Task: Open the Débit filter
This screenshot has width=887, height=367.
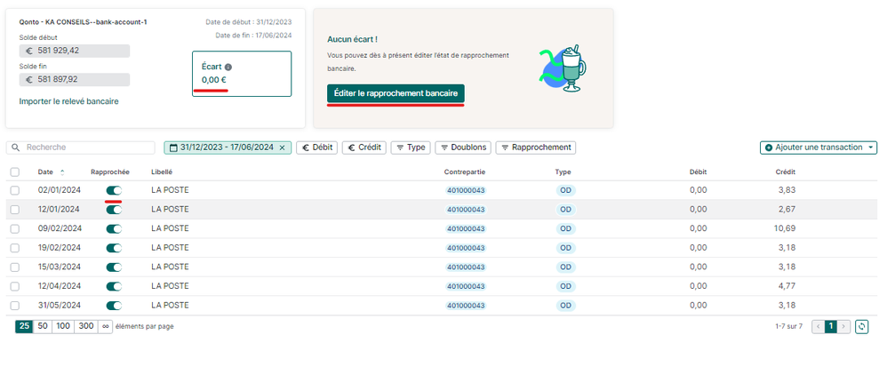Action: click(x=316, y=148)
